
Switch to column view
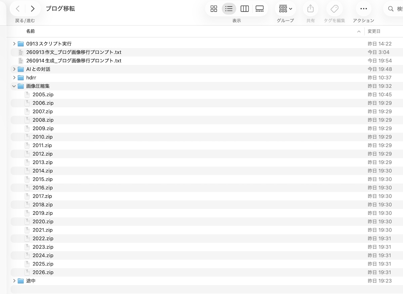click(244, 9)
